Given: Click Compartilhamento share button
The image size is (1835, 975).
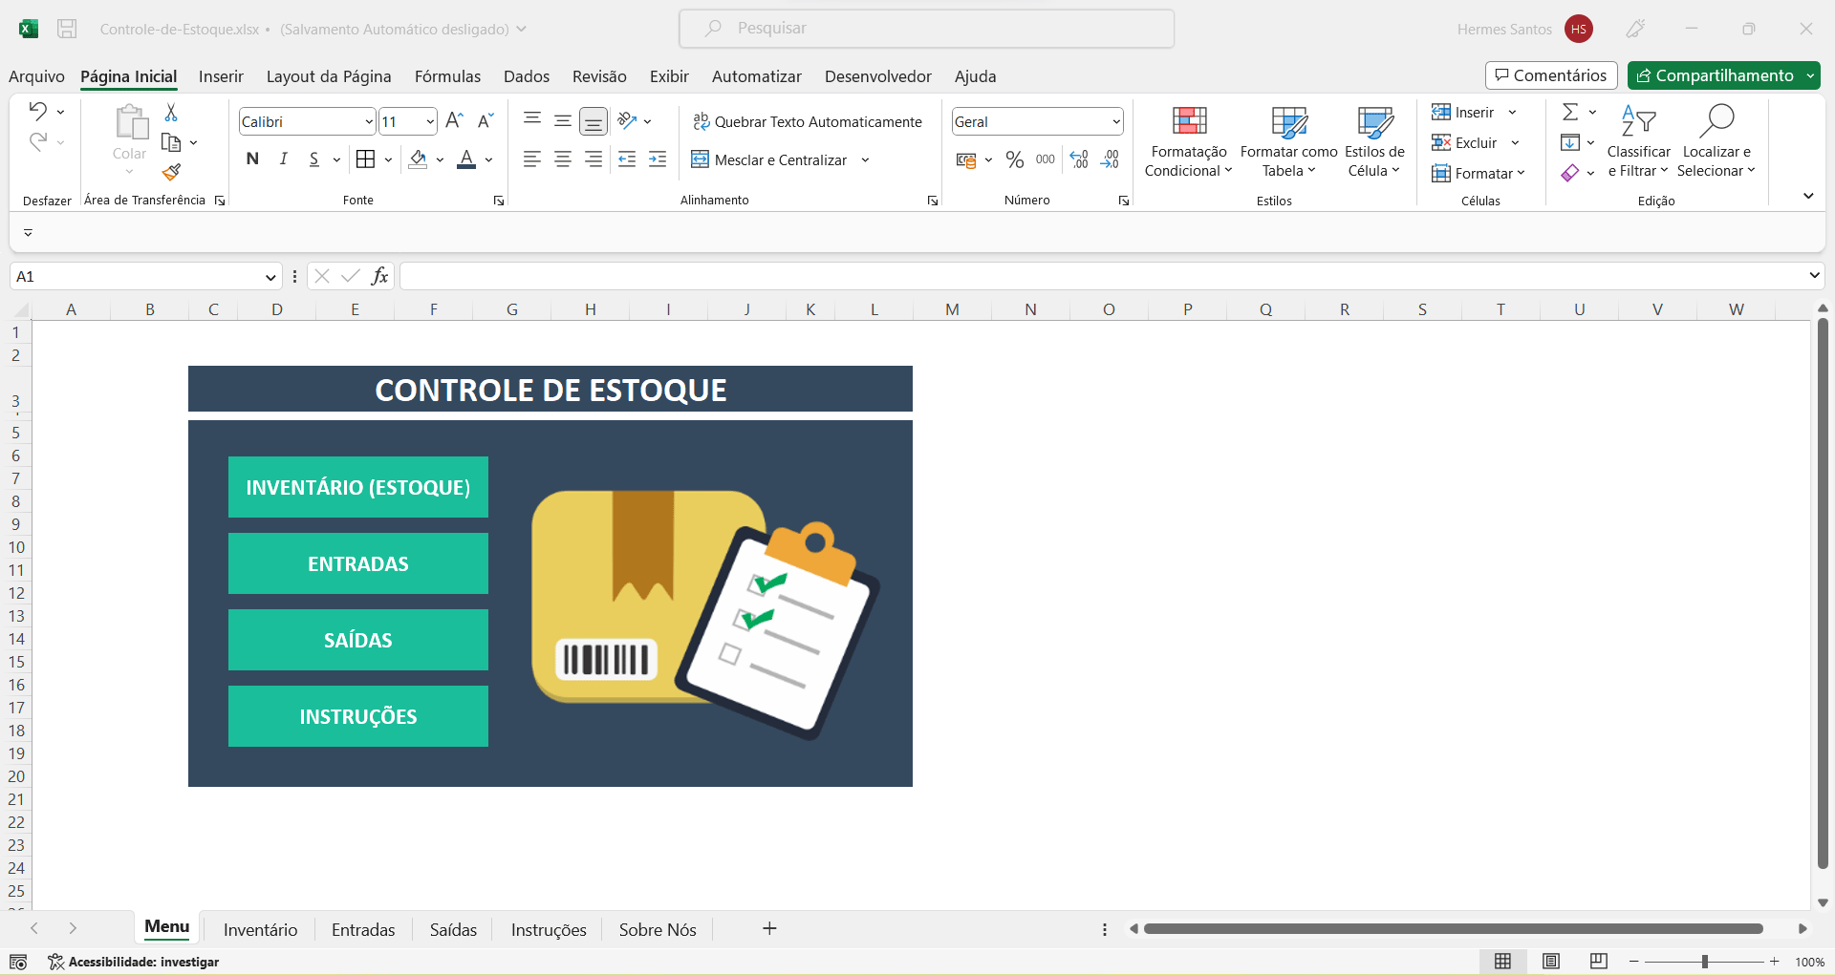Looking at the screenshot, I should 1715,75.
